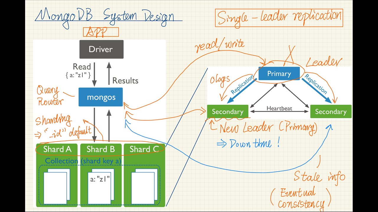Click the handwritten read/write annotation
The width and height of the screenshot is (378, 212).
pos(220,46)
